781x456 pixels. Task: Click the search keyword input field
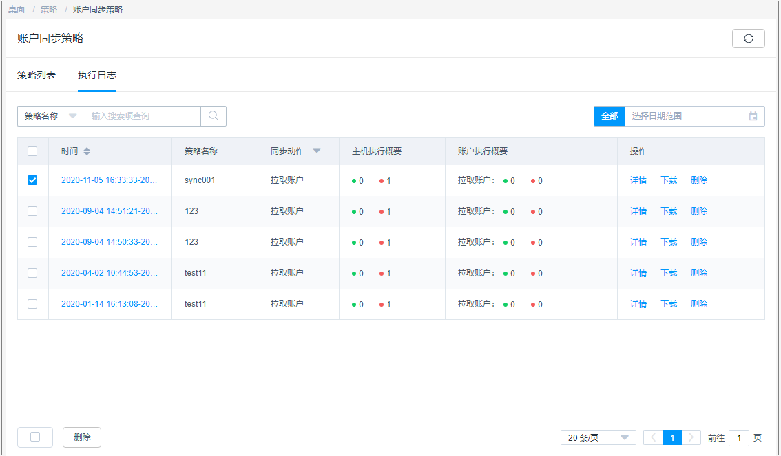pos(141,116)
